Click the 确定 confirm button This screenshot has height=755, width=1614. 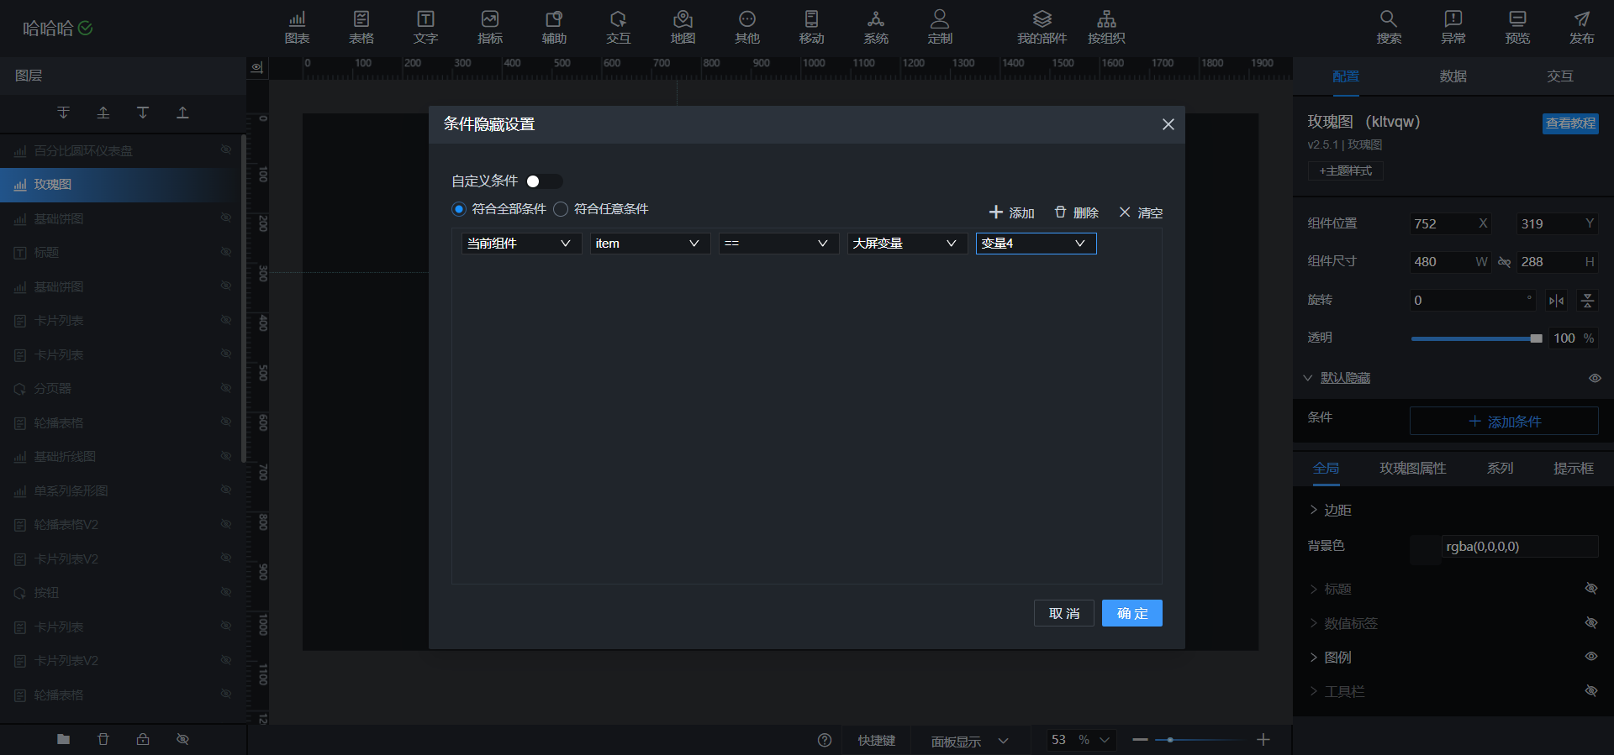[x=1131, y=613]
